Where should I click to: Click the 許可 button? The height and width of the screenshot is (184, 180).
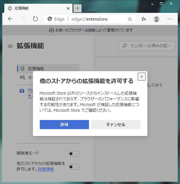64,125
